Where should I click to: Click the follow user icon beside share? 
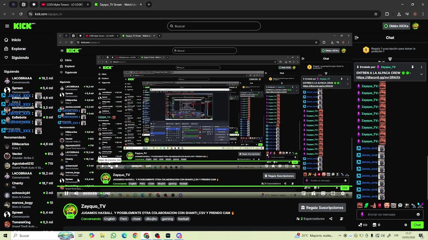341,219
